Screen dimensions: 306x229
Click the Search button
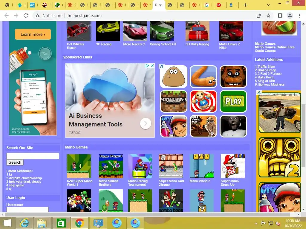[15, 162]
